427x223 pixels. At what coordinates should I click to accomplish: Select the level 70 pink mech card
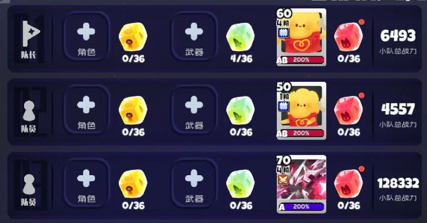click(301, 184)
